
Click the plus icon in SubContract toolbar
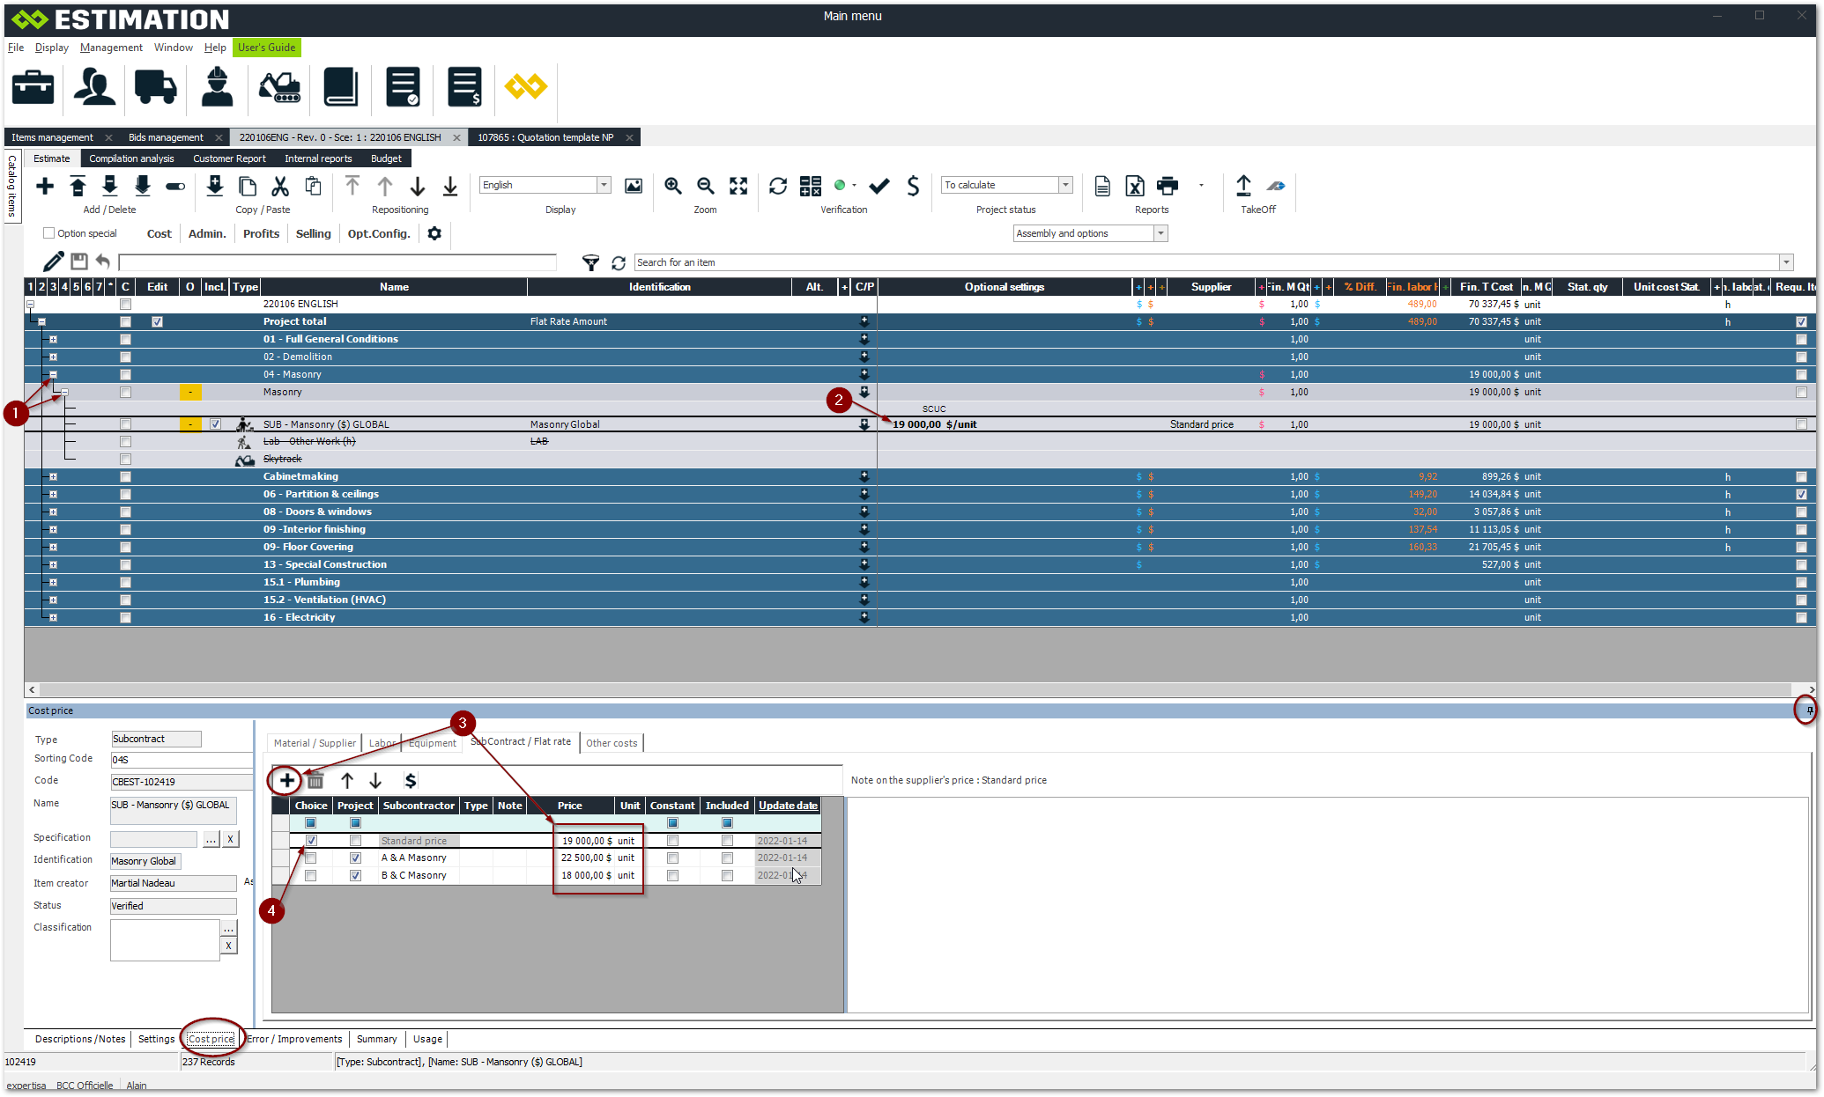(x=286, y=780)
